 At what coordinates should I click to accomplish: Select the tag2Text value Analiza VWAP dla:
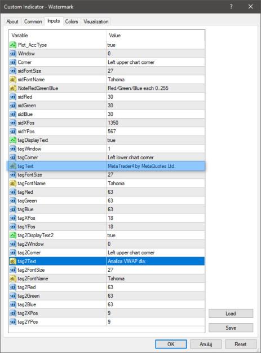(x=155, y=261)
